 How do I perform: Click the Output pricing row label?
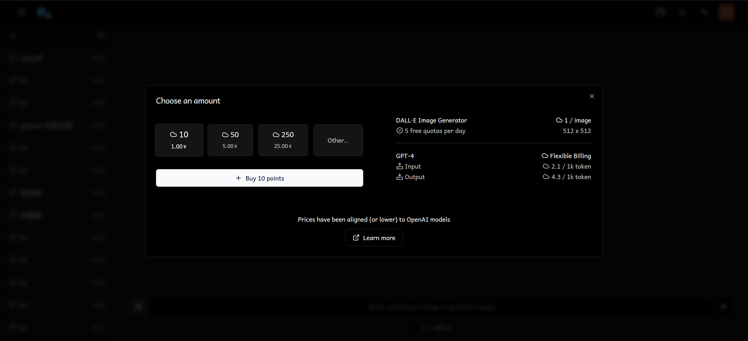(x=415, y=177)
